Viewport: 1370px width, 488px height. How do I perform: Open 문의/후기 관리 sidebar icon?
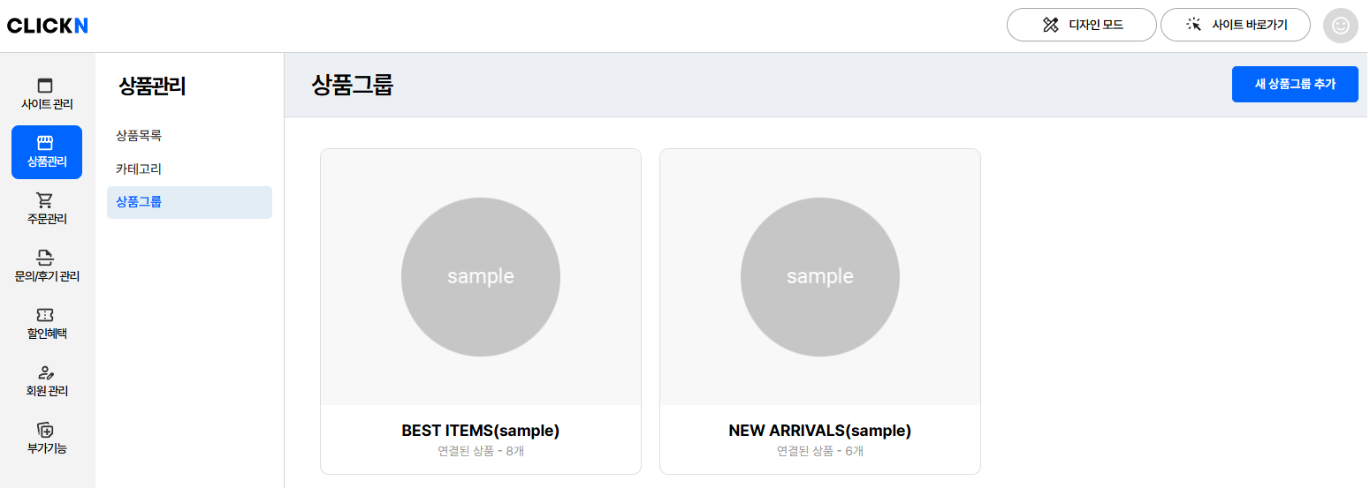[45, 258]
